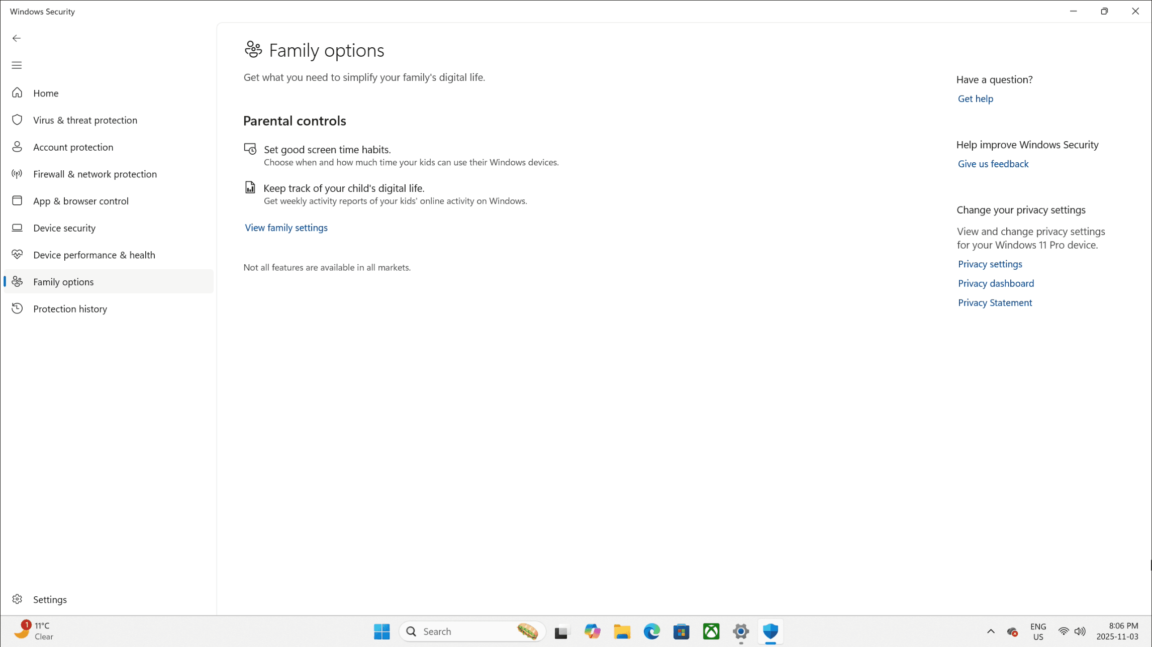Select Device security in sidebar

[x=64, y=228]
